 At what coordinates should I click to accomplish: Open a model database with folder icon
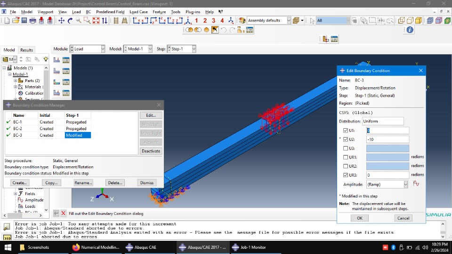[16, 20]
